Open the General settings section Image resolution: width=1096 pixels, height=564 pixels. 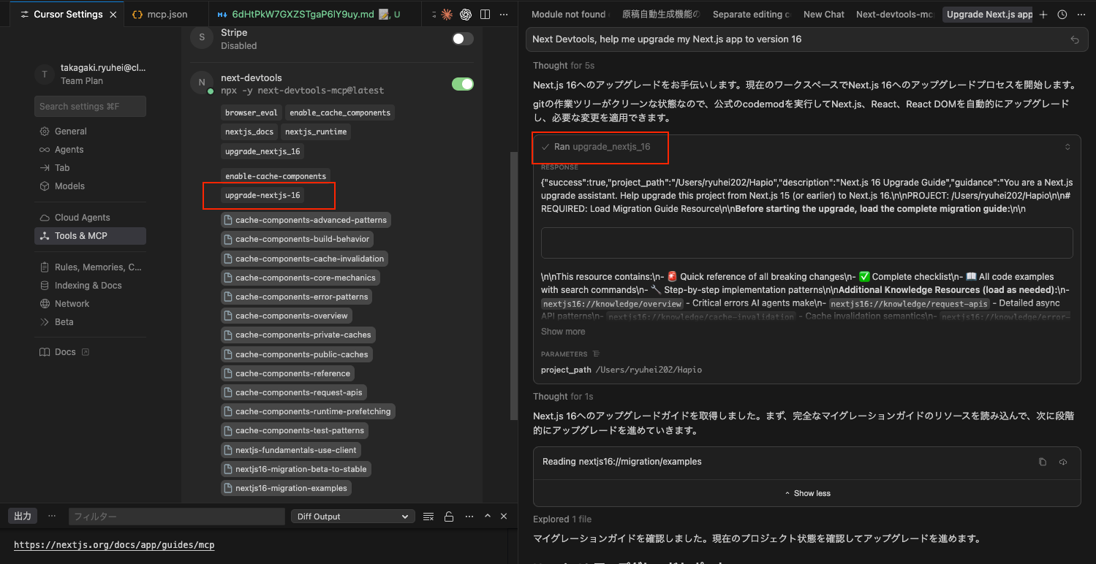coord(90,132)
